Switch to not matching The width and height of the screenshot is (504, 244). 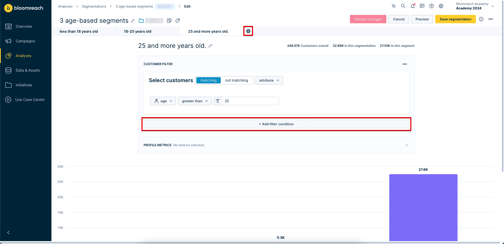click(237, 80)
